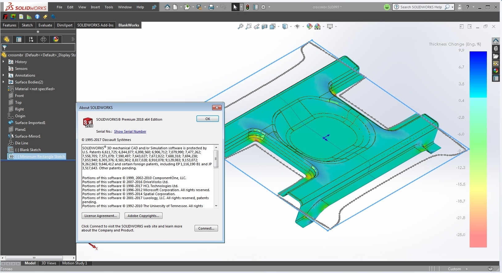Switch to the SOLIDWORKS Add-Ins tab
The width and height of the screenshot is (502, 273).
95,25
